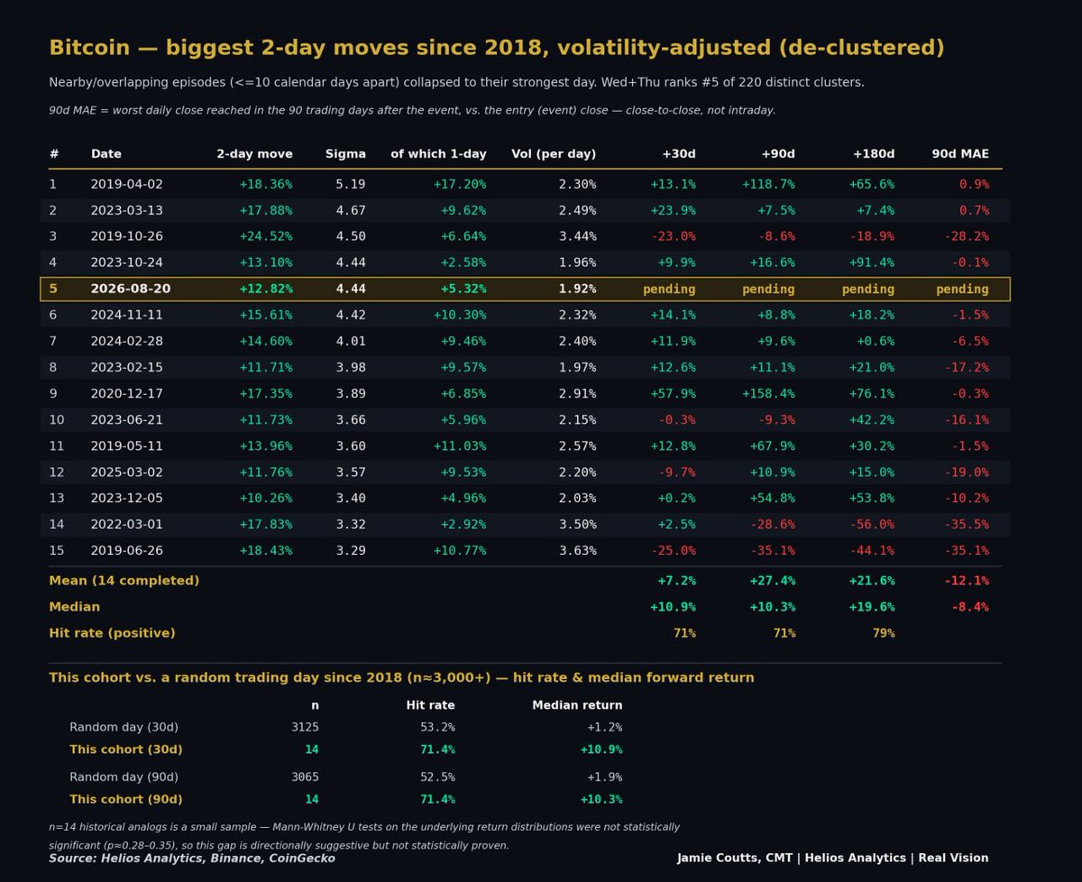Click the +42.2% value in 2023-06-21 row
The height and width of the screenshot is (882, 1082).
tap(872, 419)
